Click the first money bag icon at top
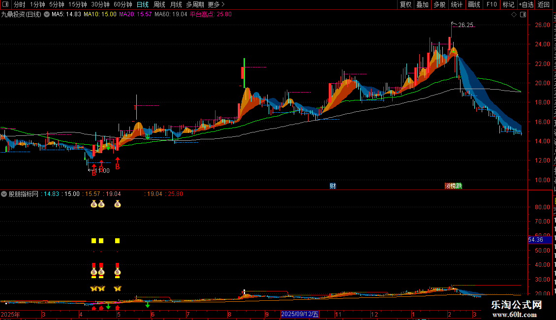556x320 pixels. click(x=93, y=204)
